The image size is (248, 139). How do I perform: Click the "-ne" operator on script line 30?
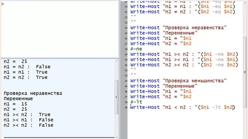click(219, 59)
